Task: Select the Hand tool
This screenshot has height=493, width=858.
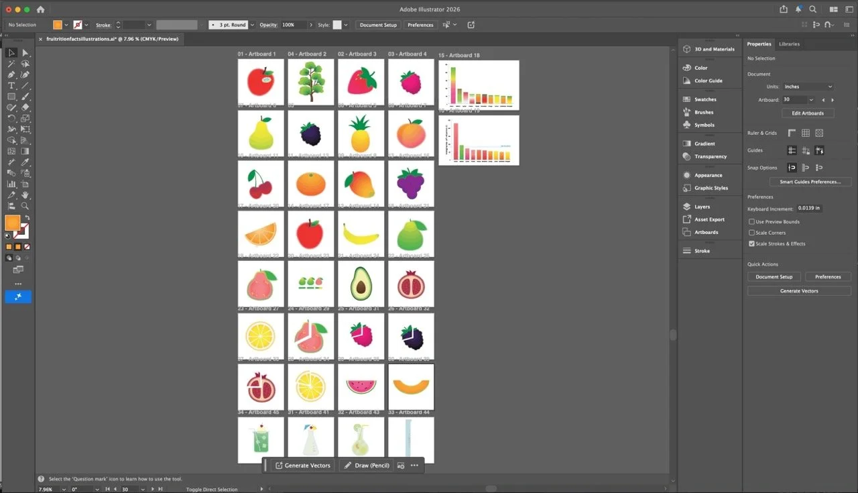Action: click(25, 195)
